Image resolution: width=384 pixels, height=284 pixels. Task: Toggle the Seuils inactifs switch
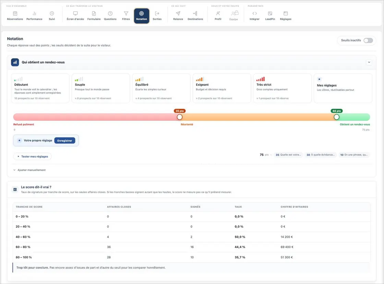click(x=368, y=40)
